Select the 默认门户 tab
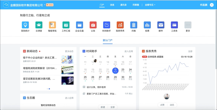The height and width of the screenshot is (110, 217). pyautogui.click(x=108, y=40)
